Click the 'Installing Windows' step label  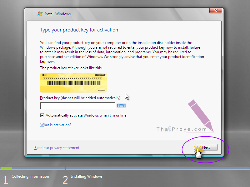[87, 176]
